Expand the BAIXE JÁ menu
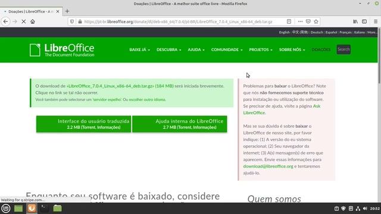This screenshot has height=214, width=381. (x=139, y=49)
